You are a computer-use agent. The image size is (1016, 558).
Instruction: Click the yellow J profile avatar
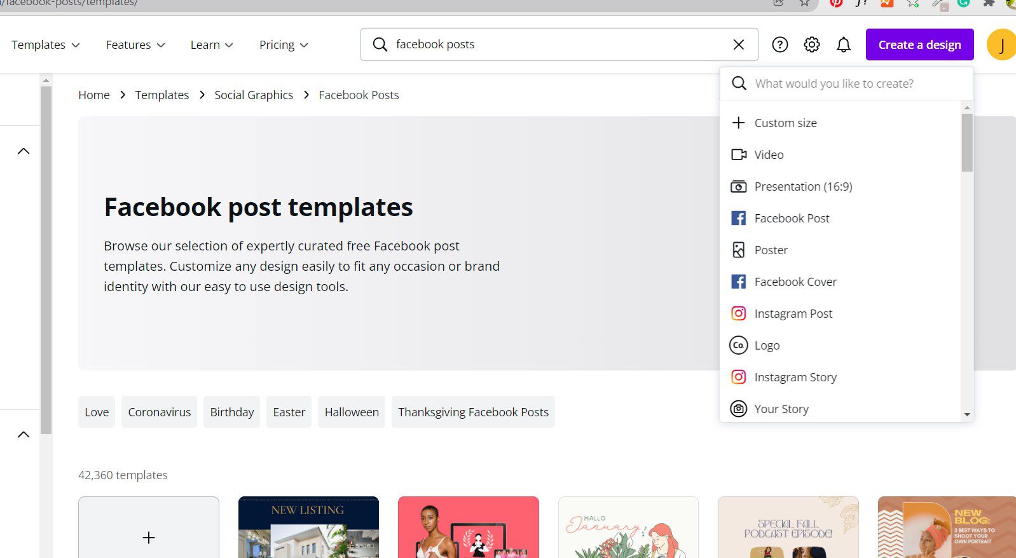click(1001, 44)
